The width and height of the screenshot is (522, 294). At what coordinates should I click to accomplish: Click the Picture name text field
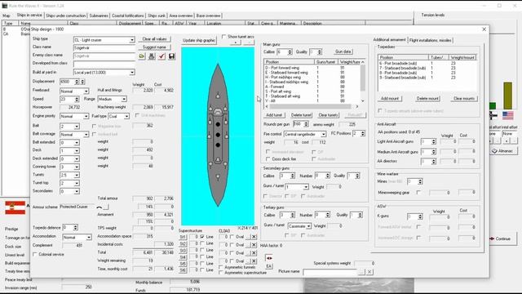coord(330,272)
